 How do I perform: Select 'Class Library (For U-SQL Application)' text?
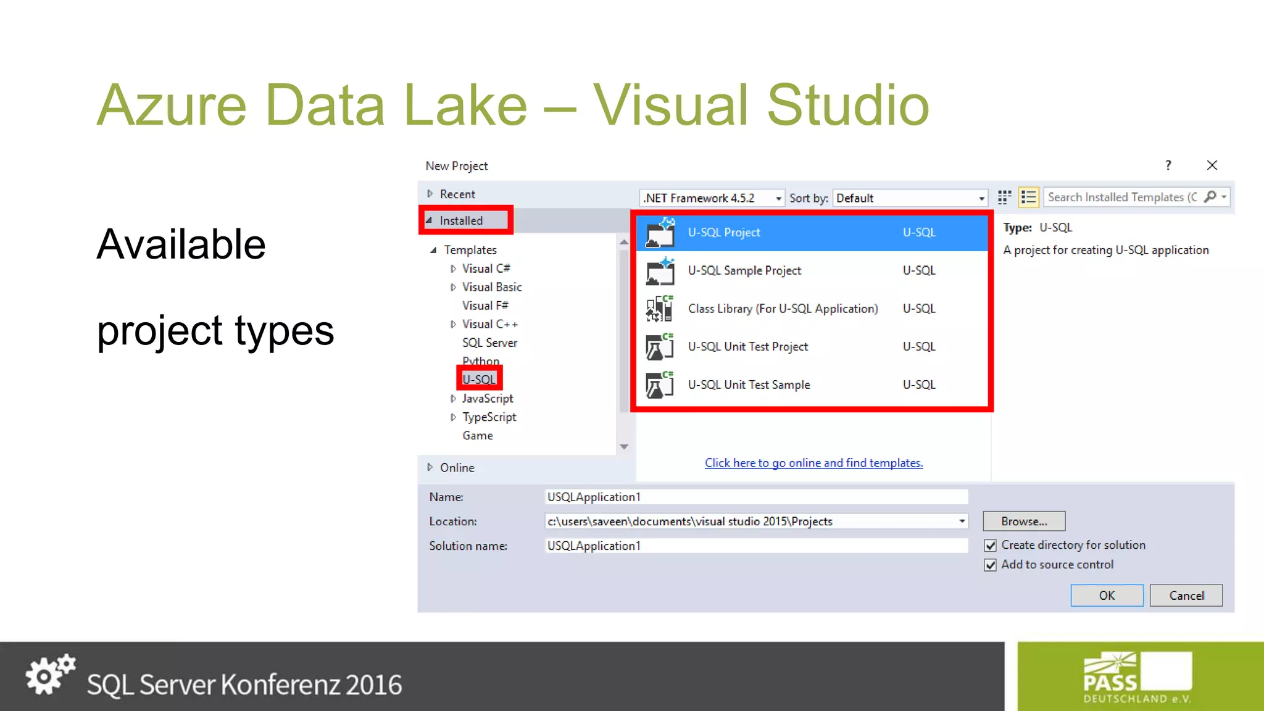click(783, 309)
